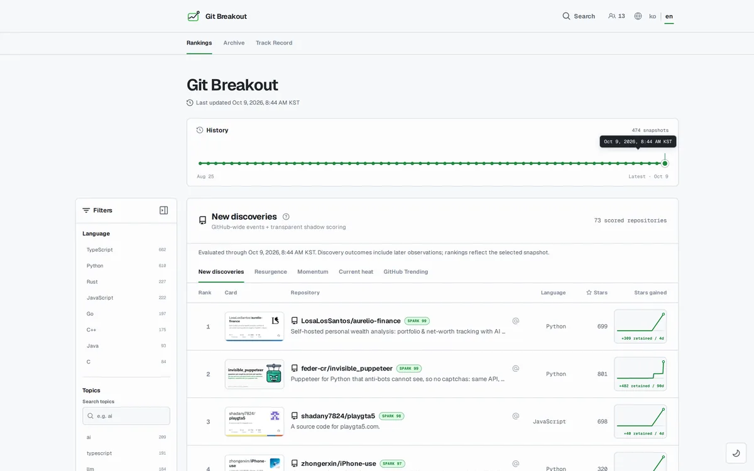Focus the Search topics input field

pos(126,416)
